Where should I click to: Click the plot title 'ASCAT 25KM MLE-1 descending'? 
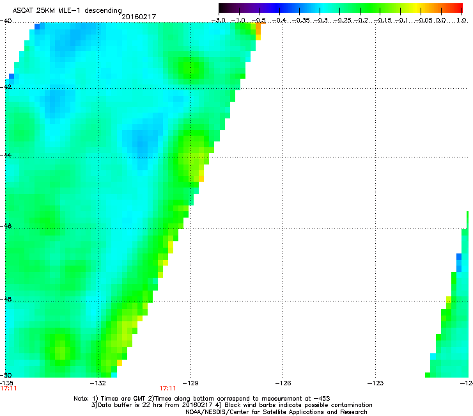pos(67,11)
